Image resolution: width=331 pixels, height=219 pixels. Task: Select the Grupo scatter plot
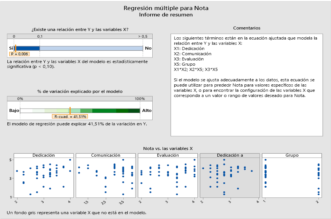click(292, 177)
